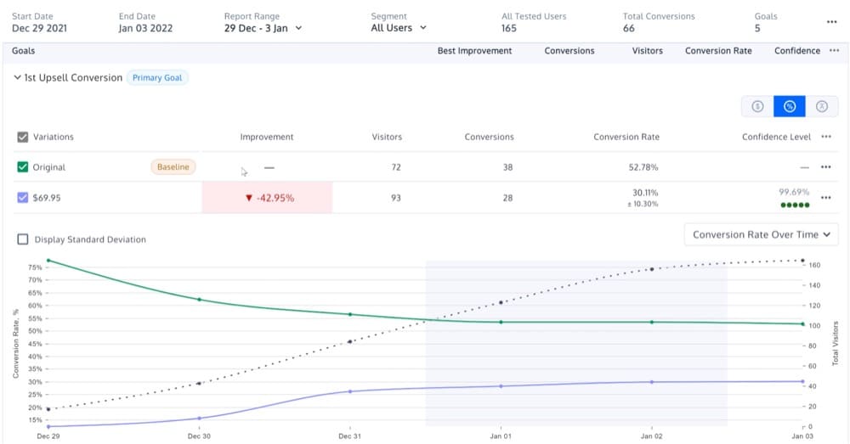Open the Report Range dropdown

click(263, 28)
